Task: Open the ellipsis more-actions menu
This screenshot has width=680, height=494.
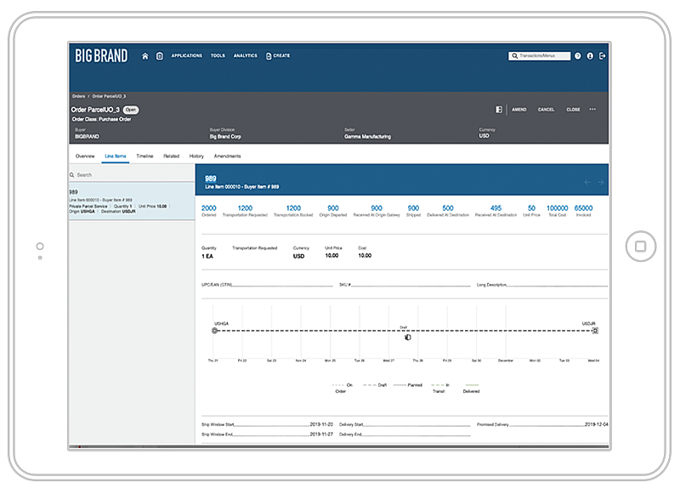Action: click(593, 109)
